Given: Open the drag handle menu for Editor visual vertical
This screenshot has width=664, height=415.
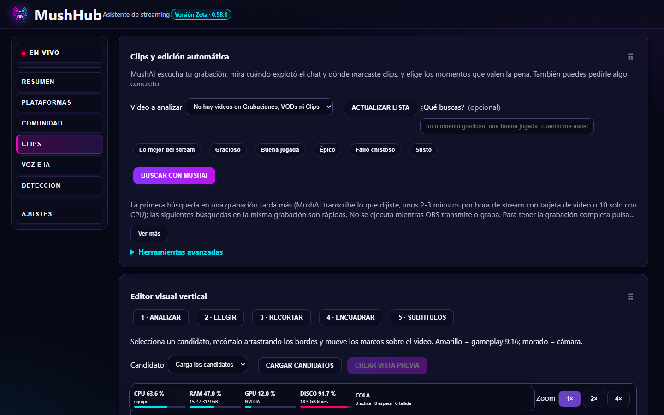Looking at the screenshot, I should click(630, 296).
